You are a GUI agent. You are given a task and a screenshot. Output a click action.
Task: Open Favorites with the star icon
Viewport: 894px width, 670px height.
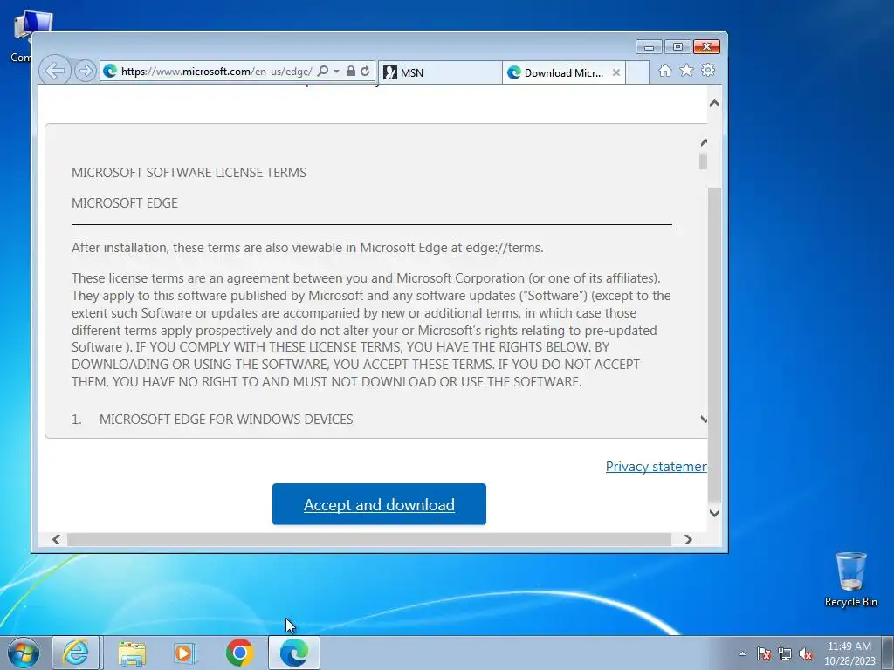pos(686,70)
